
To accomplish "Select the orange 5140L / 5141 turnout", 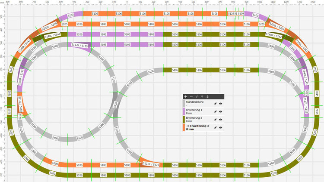I will point(302,45).
